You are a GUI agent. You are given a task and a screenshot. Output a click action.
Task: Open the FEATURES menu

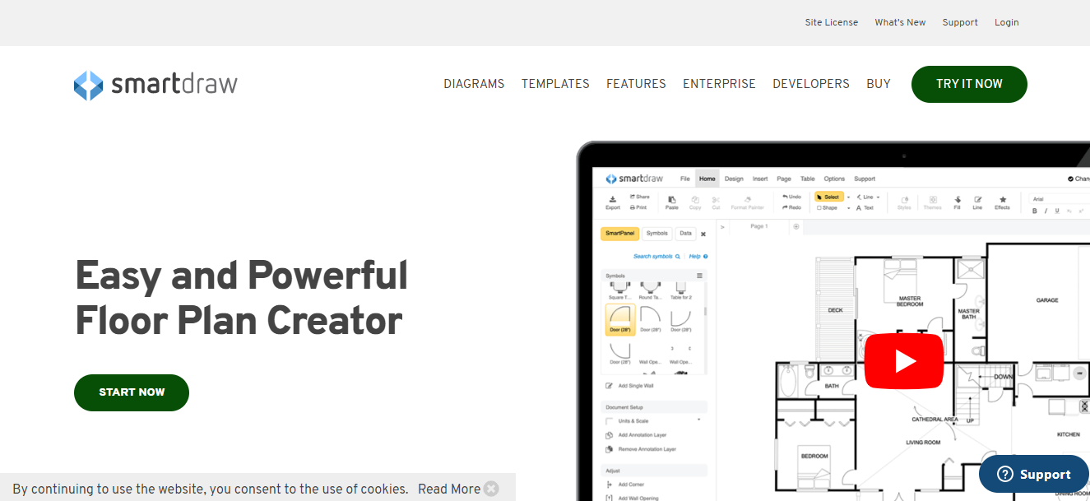pos(636,84)
